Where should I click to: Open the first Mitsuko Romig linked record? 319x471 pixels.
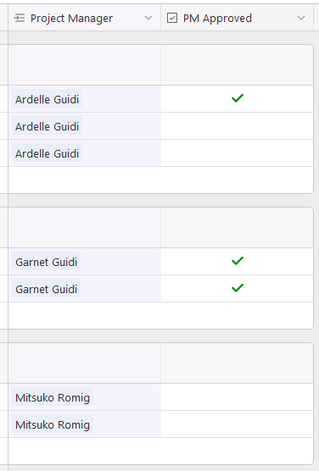click(53, 397)
